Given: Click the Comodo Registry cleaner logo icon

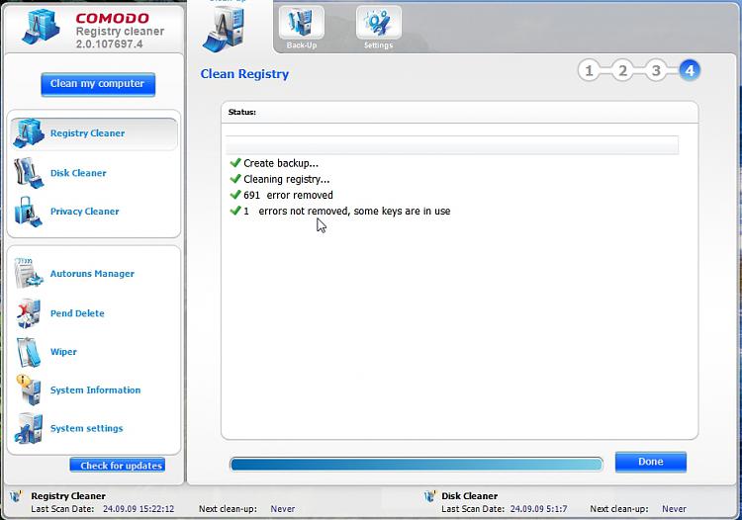Looking at the screenshot, I should 41,28.
